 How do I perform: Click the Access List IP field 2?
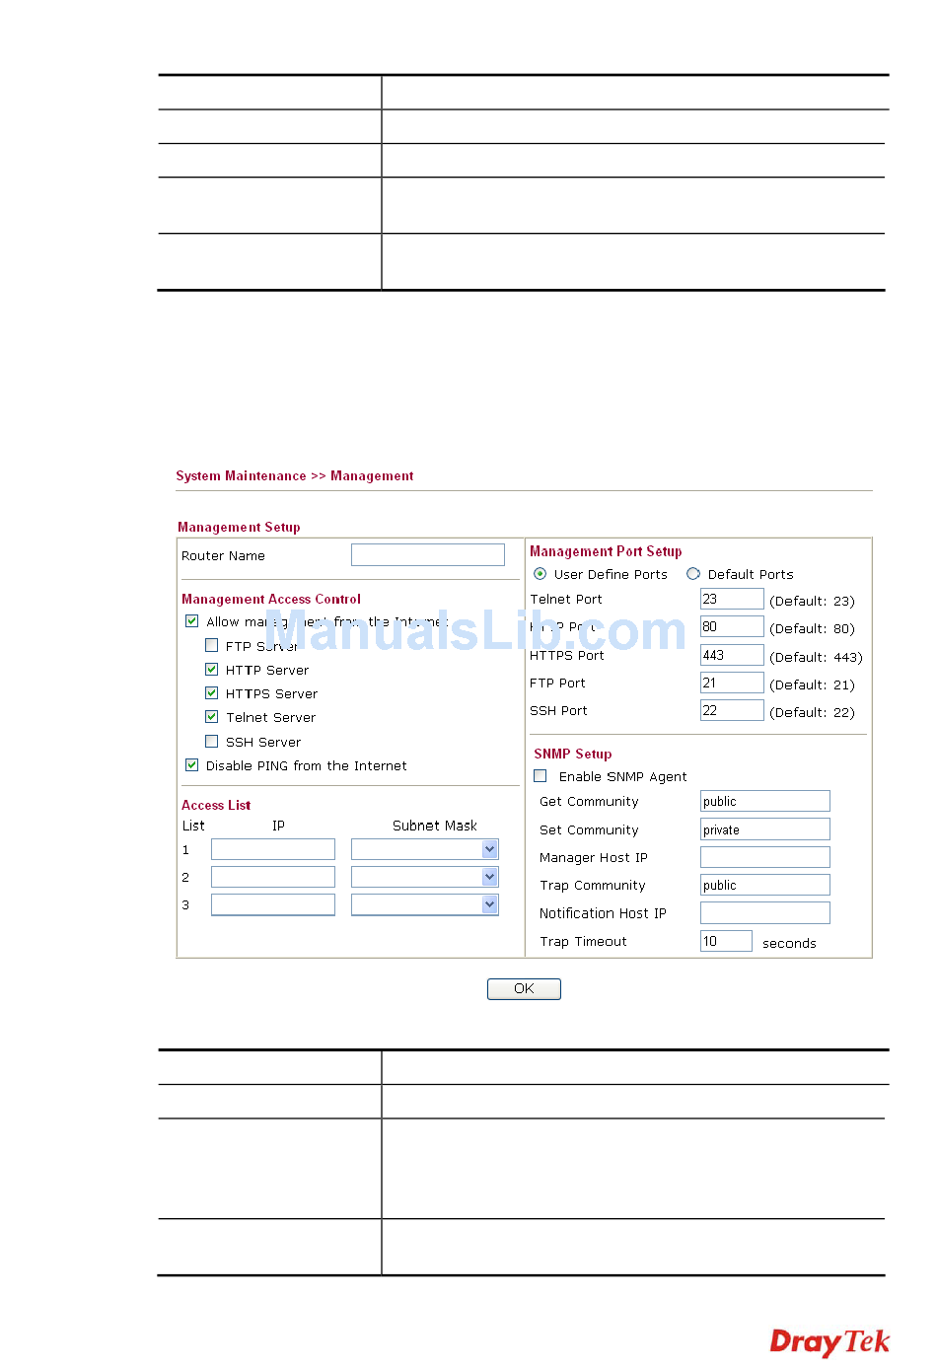[273, 877]
